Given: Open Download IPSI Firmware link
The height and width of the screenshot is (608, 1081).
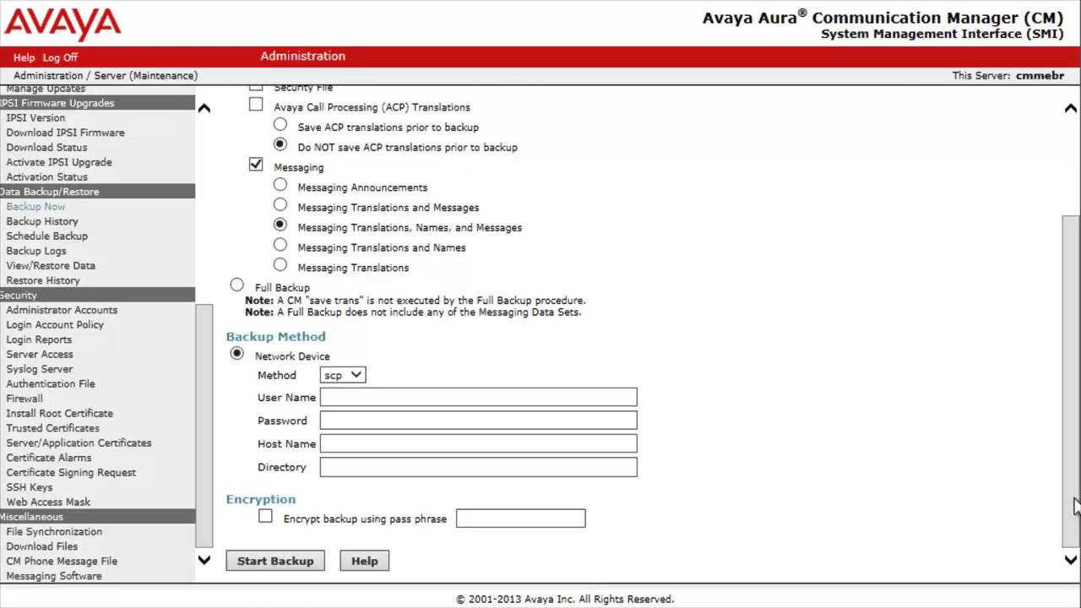Looking at the screenshot, I should pyautogui.click(x=65, y=133).
